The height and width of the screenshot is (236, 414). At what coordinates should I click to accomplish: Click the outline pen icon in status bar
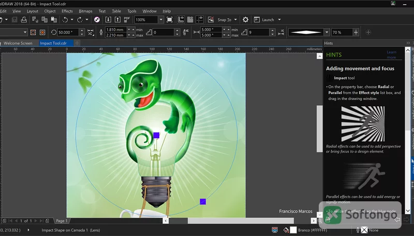click(358, 230)
